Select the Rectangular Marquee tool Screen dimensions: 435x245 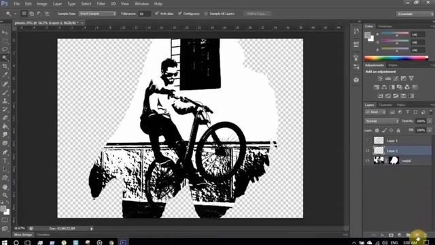pos(5,41)
